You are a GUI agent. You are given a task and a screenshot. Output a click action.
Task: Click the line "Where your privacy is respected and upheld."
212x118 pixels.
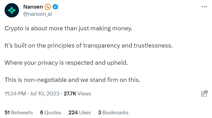click(x=66, y=62)
